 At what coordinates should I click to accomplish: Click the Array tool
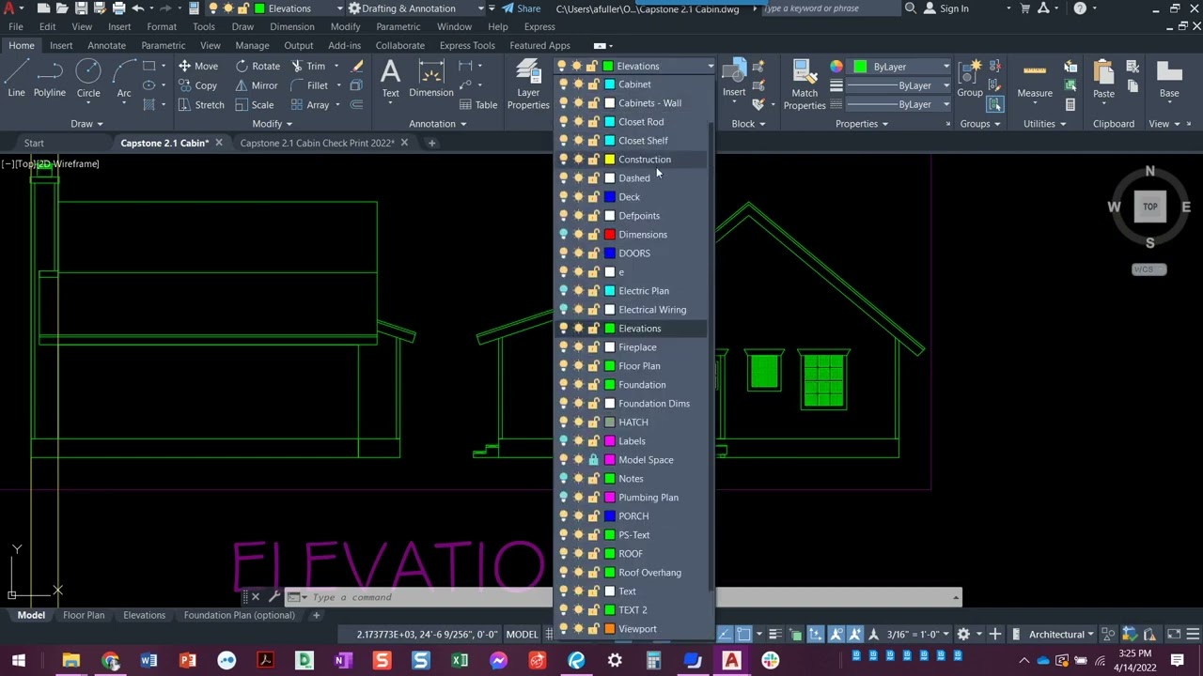click(x=309, y=105)
